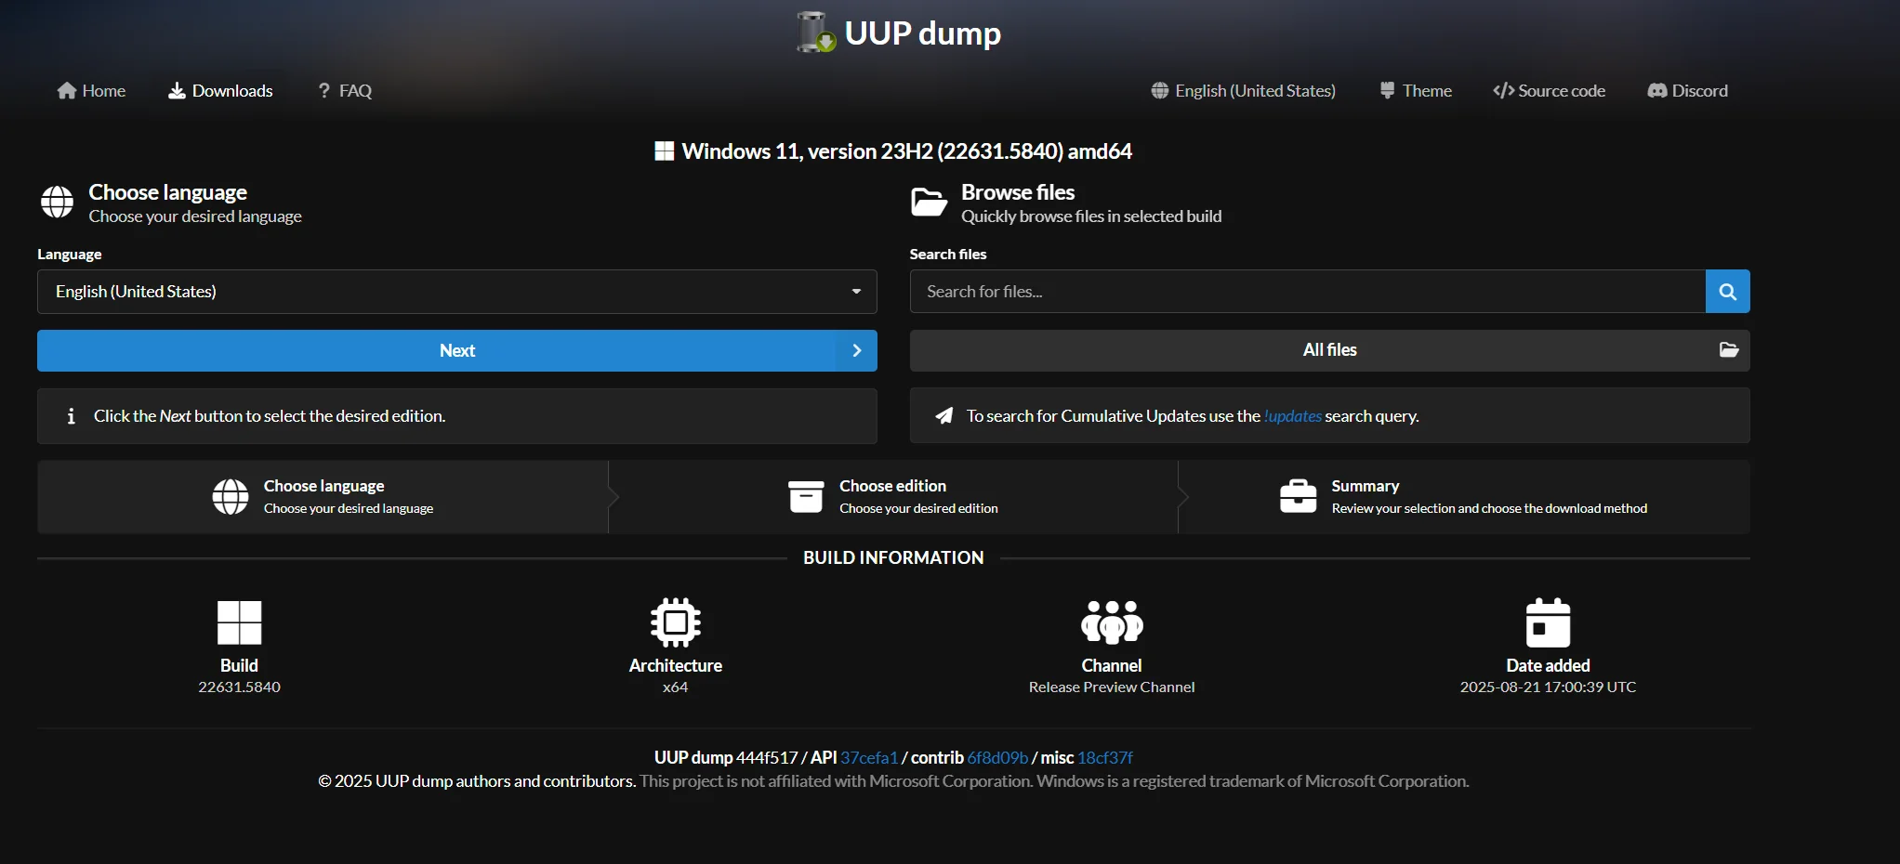
Task: Click the Downloads arrow icon
Action: pyautogui.click(x=177, y=90)
